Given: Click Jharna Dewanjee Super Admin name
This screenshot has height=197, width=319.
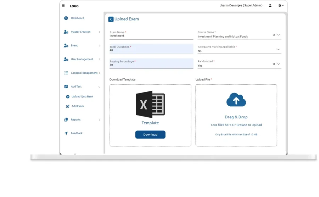Looking at the screenshot, I should (x=241, y=5).
